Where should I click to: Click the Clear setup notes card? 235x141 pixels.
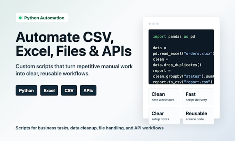(x=164, y=116)
